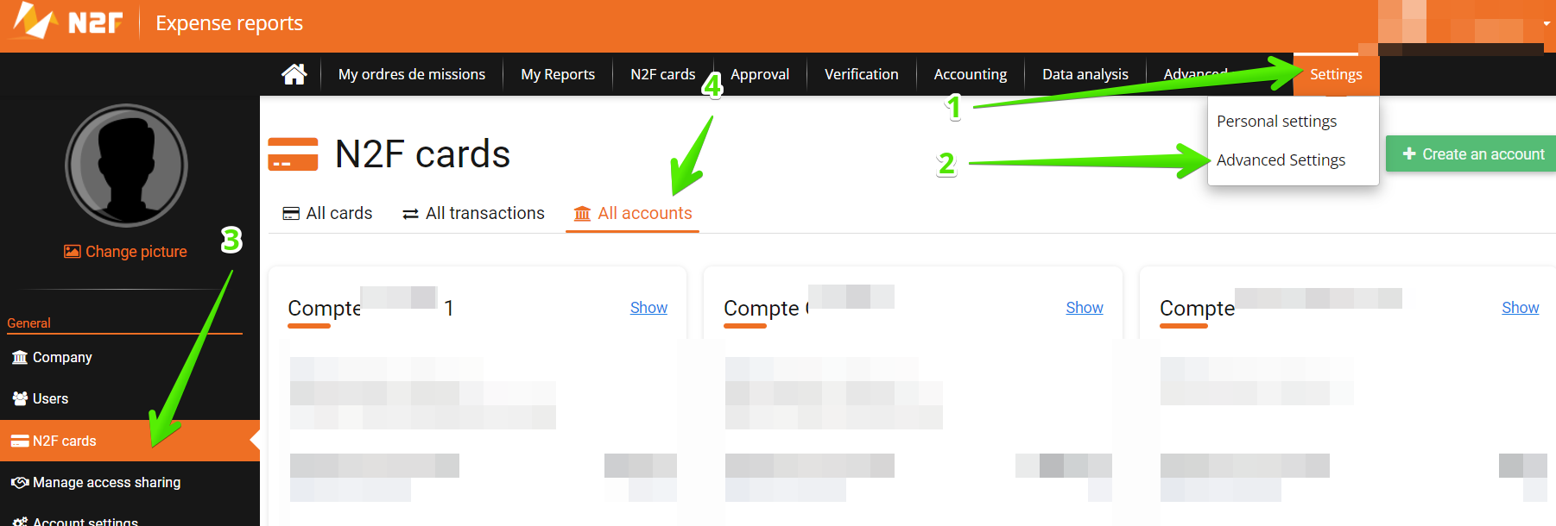Open the Data analysis menu
The image size is (1556, 526).
(x=1085, y=74)
